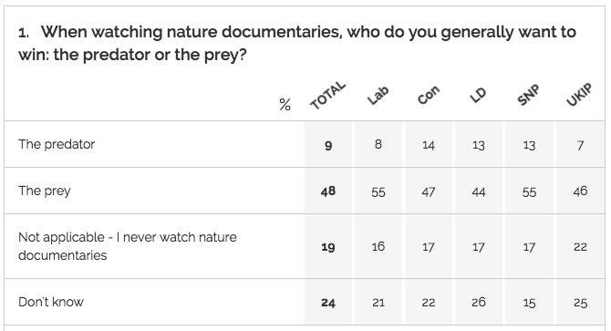
Task: Select the UKIP column header
Action: click(579, 95)
